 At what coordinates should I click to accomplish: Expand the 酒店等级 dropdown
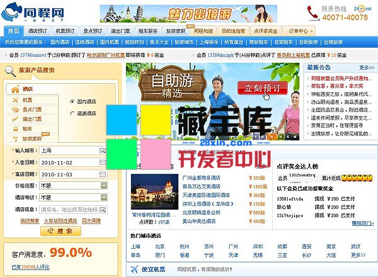(103, 198)
